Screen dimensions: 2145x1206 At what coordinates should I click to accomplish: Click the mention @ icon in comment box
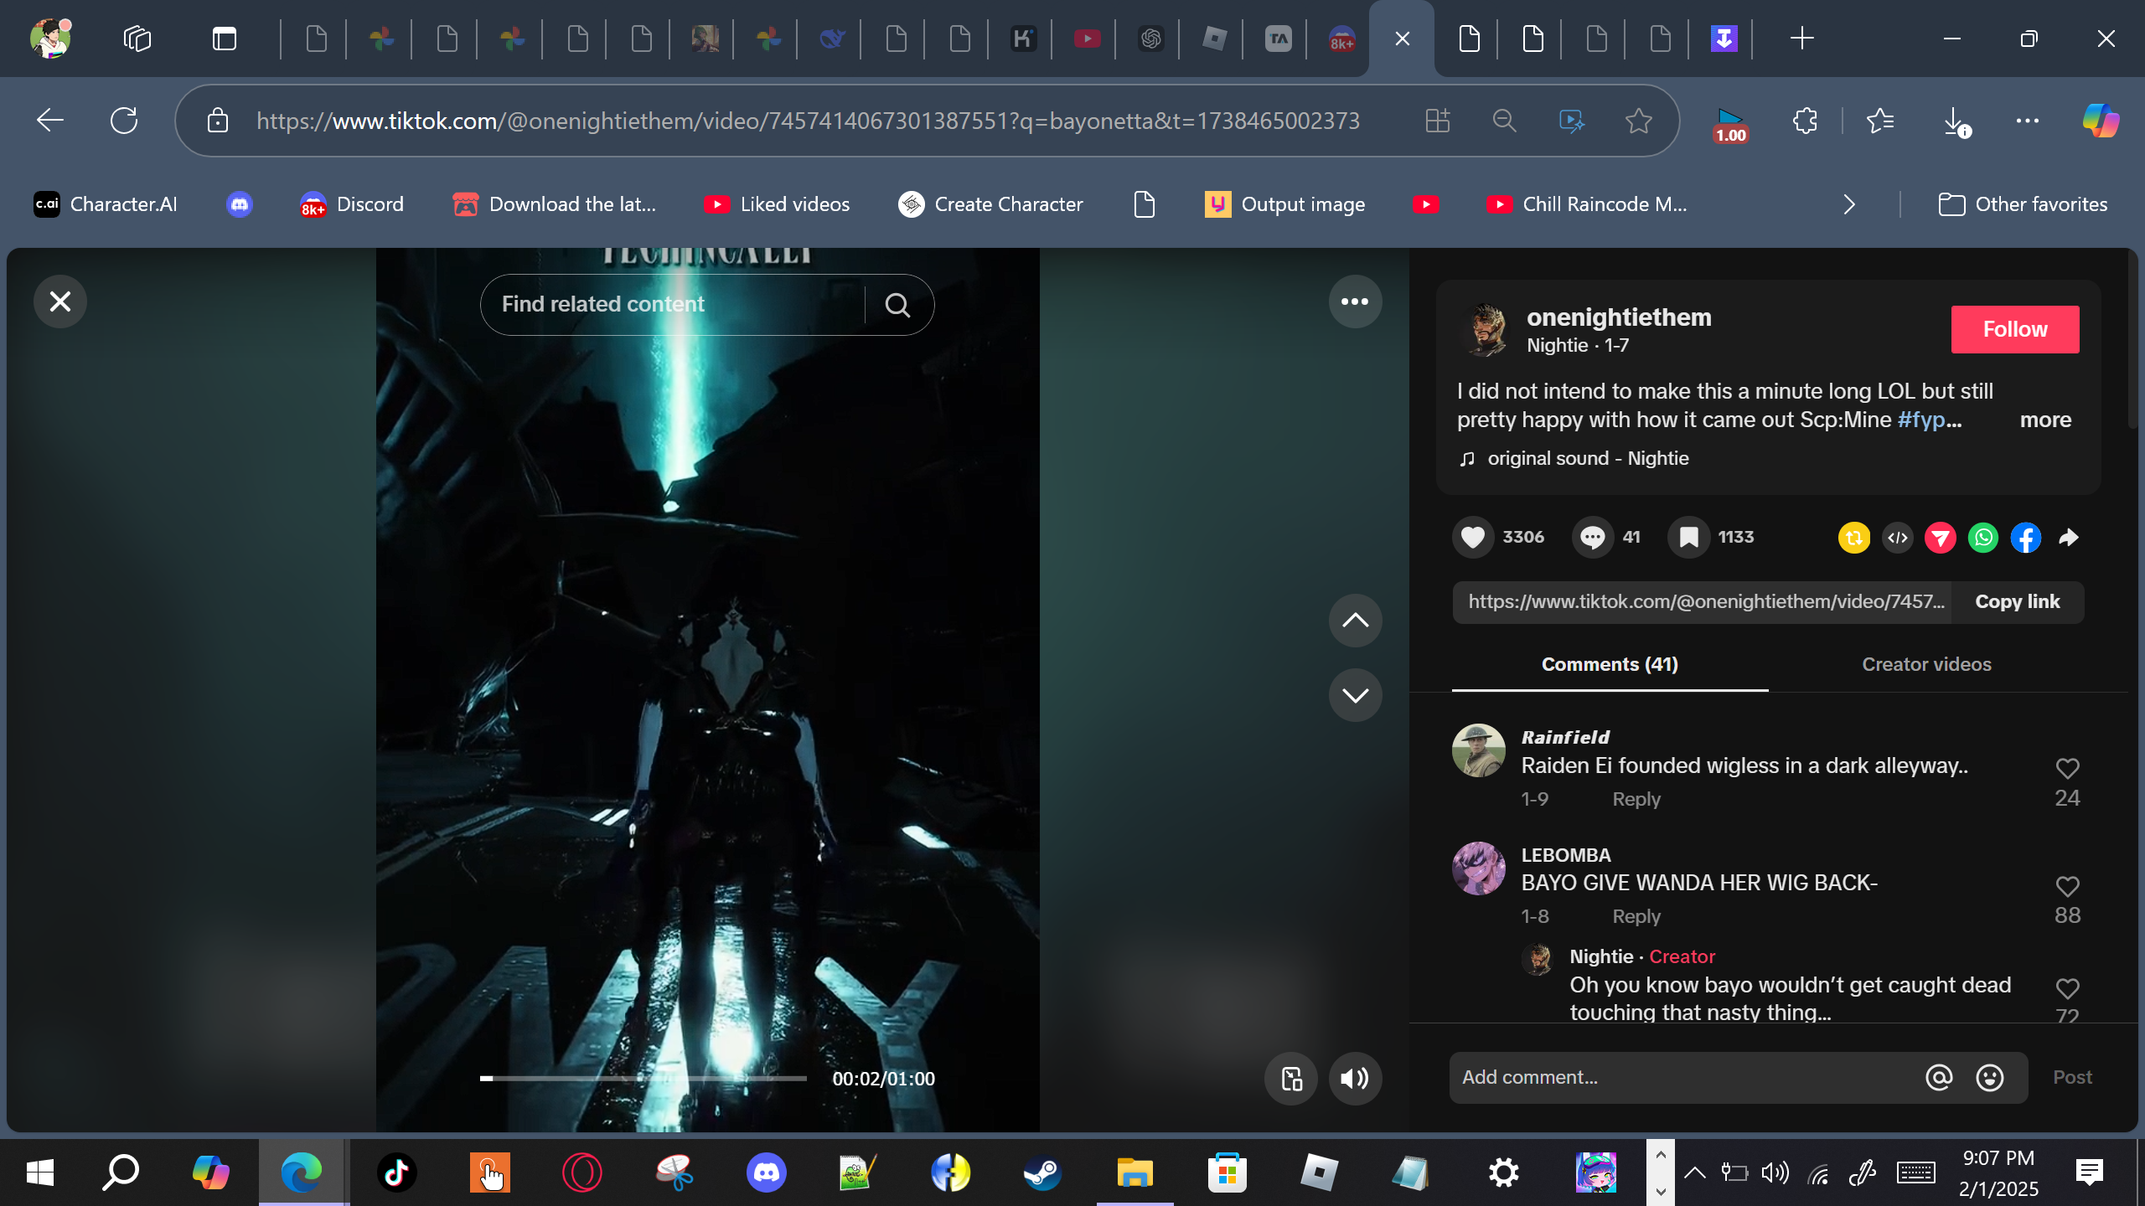click(x=1939, y=1077)
